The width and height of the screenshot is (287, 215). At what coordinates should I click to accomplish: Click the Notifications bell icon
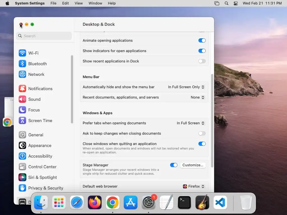point(22,89)
